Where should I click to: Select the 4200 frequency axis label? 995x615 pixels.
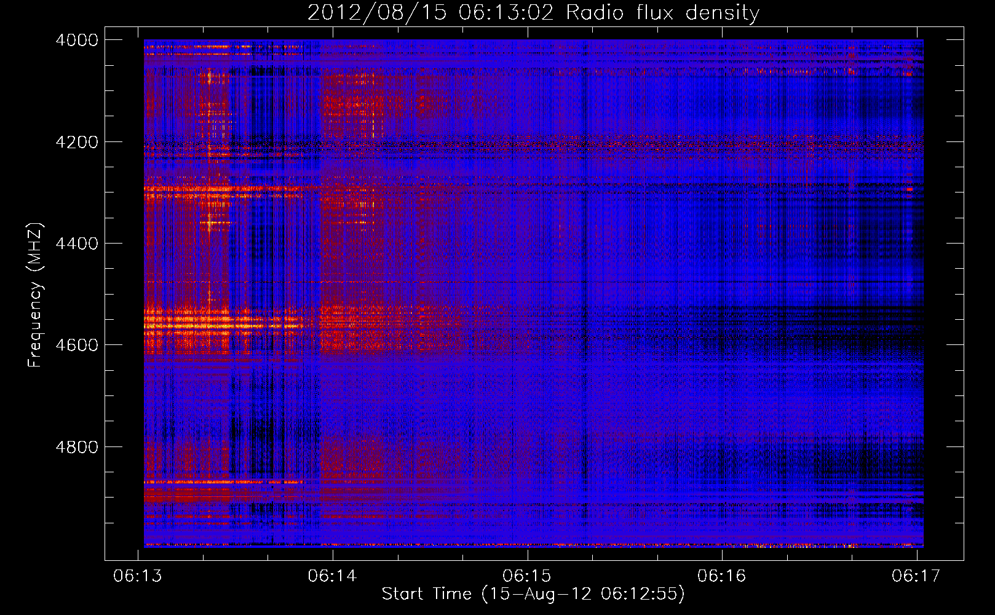point(77,142)
